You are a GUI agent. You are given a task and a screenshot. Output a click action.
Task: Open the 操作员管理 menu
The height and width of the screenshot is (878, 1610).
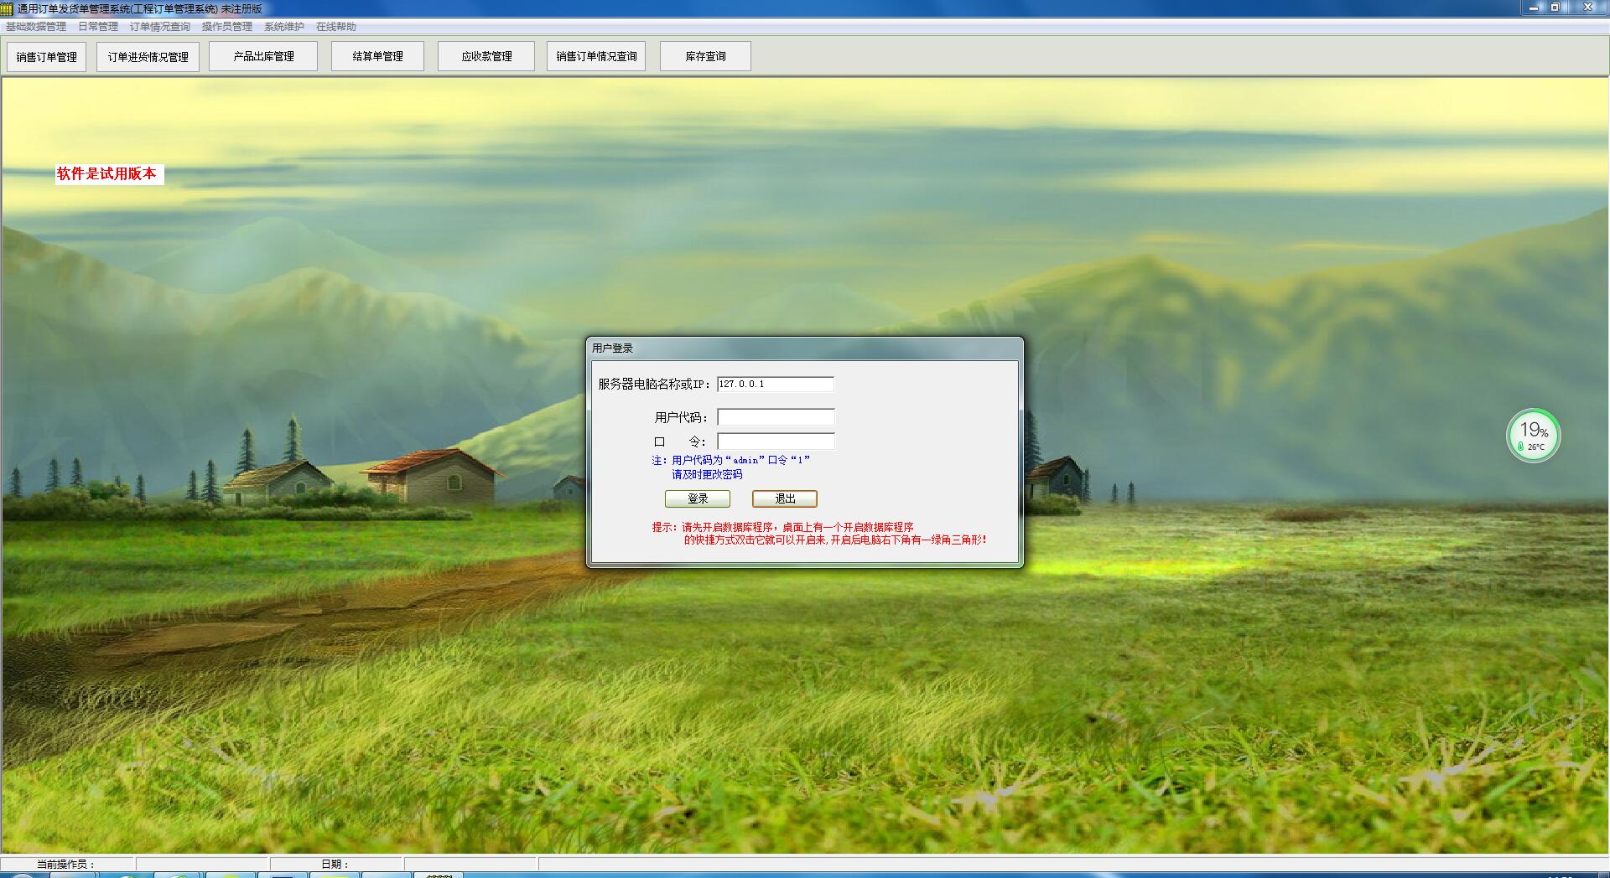(227, 27)
